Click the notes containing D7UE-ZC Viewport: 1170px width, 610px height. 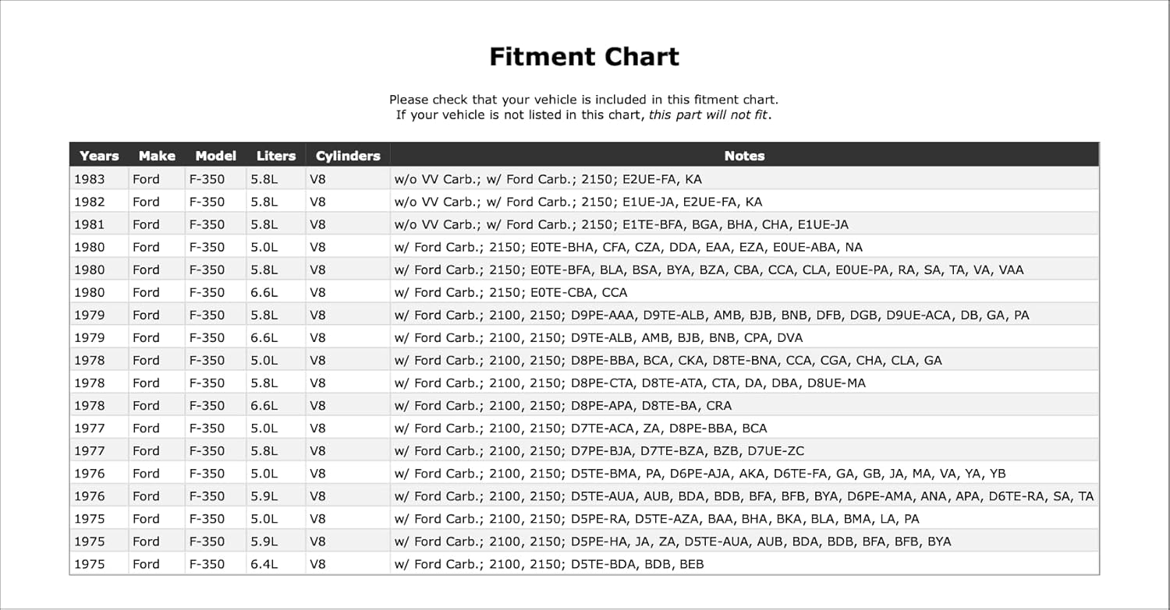(x=599, y=451)
